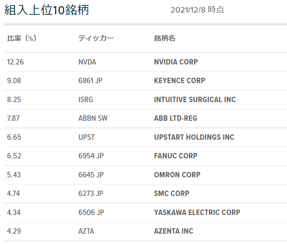Click the AZTA ticker cell
287x244 pixels.
[86, 231]
